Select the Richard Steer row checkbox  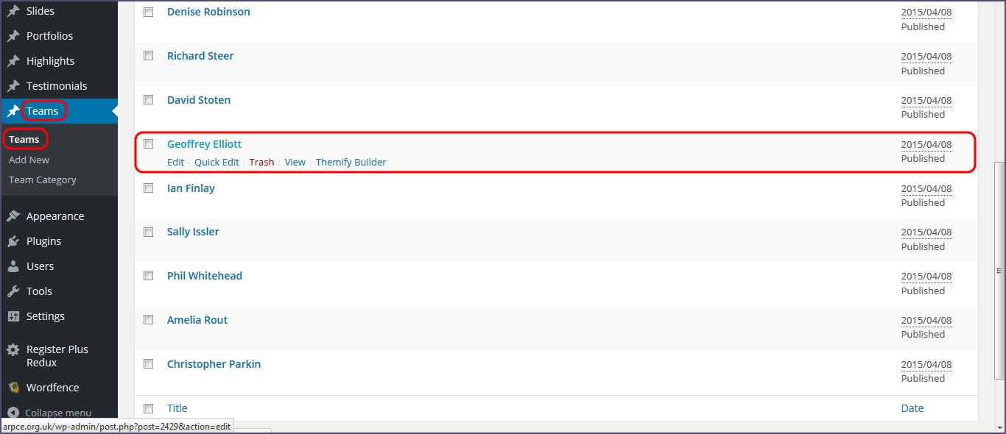click(149, 56)
